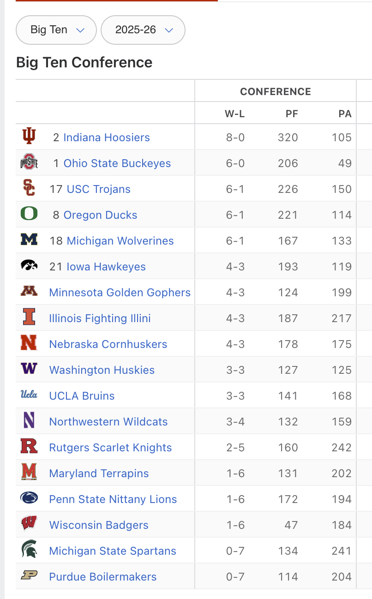Click the Michigan State Spartans helmet logo
This screenshot has width=372, height=599.
(x=29, y=550)
